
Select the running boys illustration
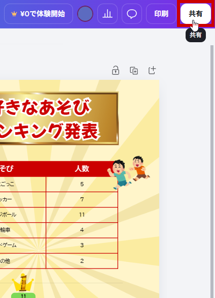(128, 172)
